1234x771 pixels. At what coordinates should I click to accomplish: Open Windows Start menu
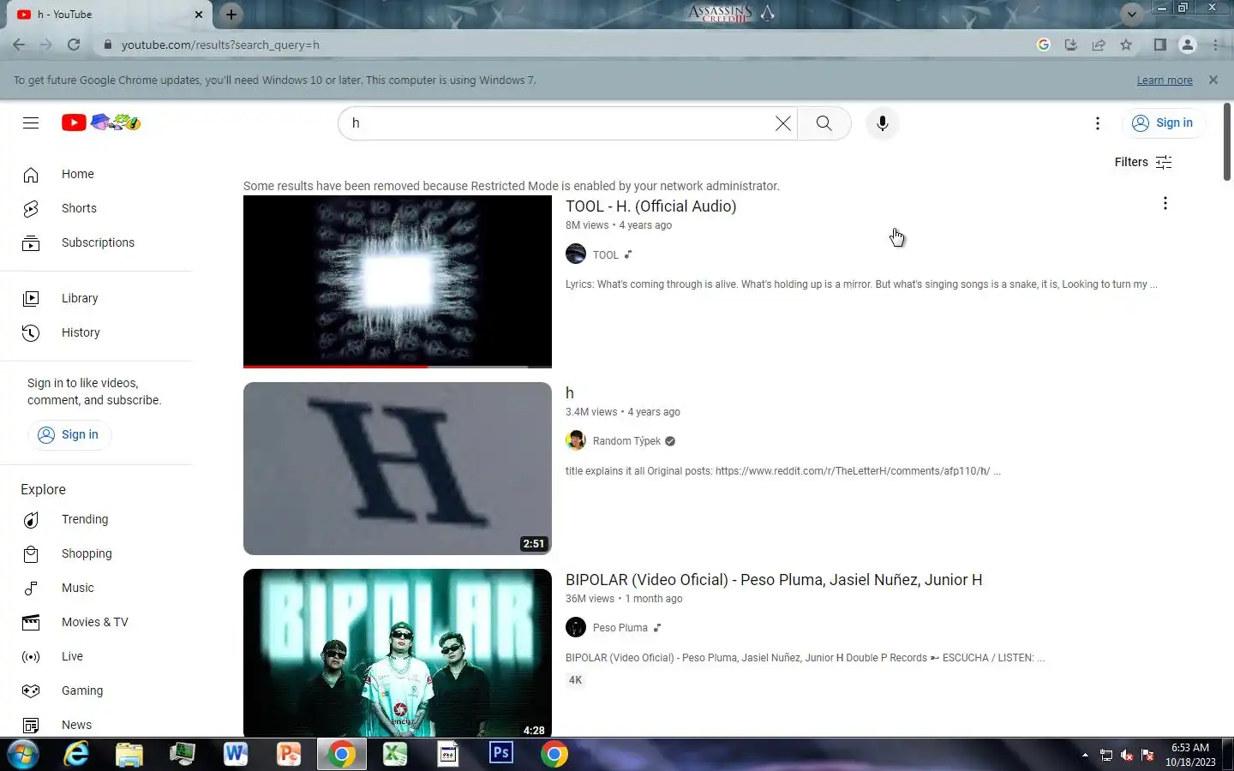pyautogui.click(x=23, y=755)
